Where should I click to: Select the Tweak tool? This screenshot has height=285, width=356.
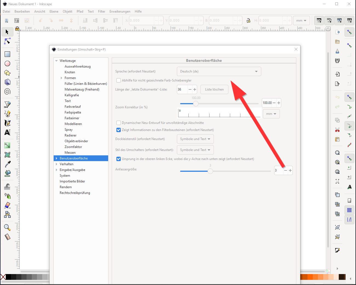tap(7, 187)
